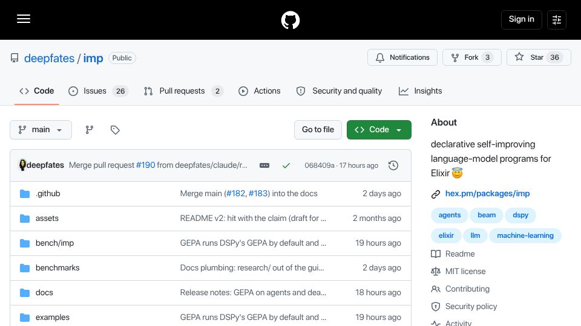
Task: Open the Issues tab
Action: (x=98, y=91)
